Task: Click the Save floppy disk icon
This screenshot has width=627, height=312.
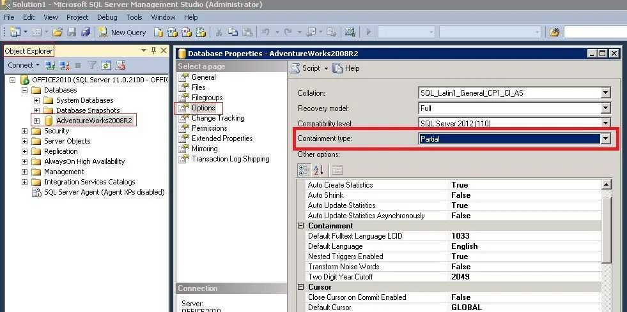Action: 72,33
